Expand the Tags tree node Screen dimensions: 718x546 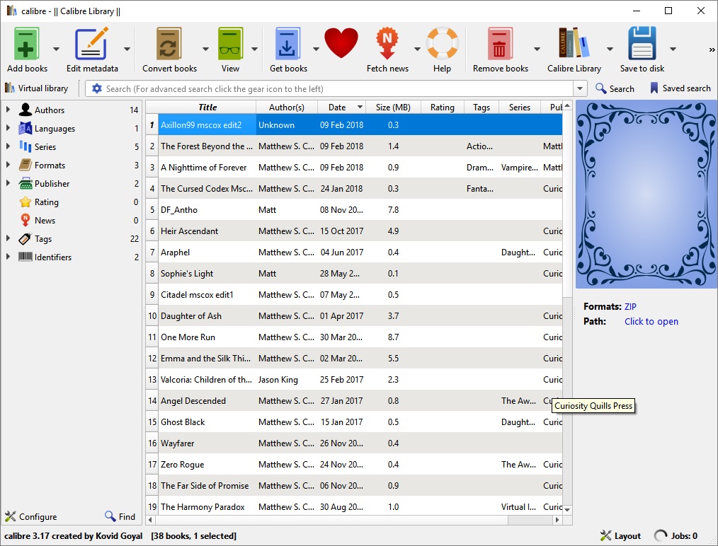point(8,239)
